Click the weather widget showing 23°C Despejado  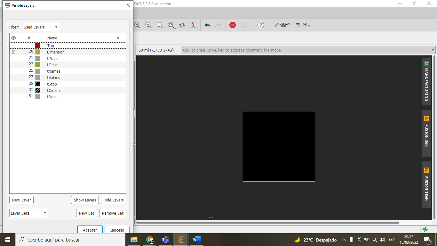tap(315, 240)
